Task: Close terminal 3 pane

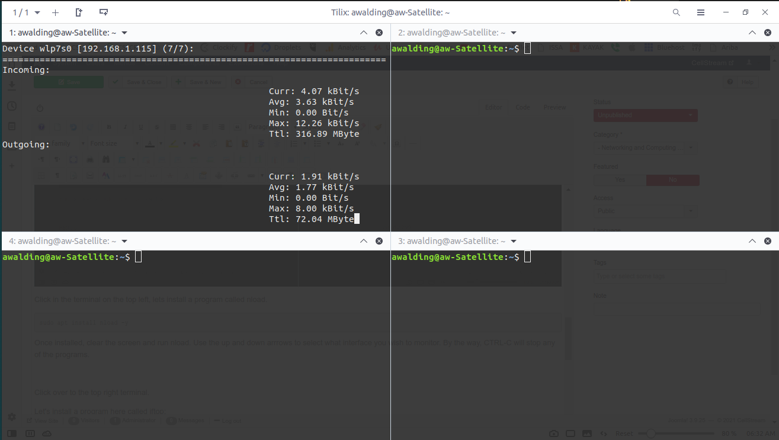Action: 768,242
